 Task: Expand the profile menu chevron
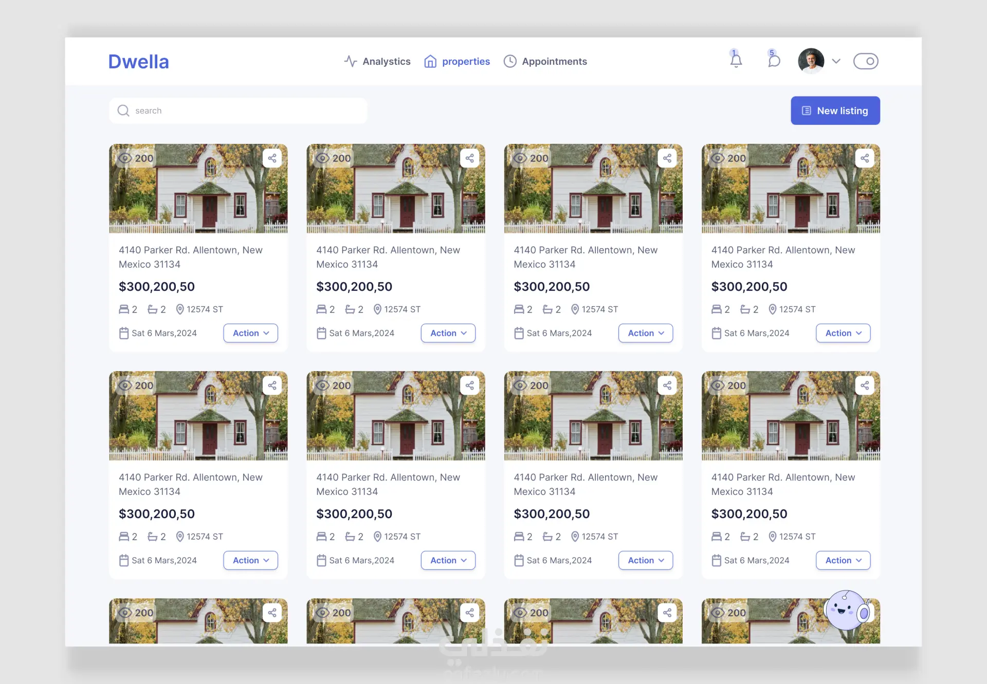tap(836, 61)
